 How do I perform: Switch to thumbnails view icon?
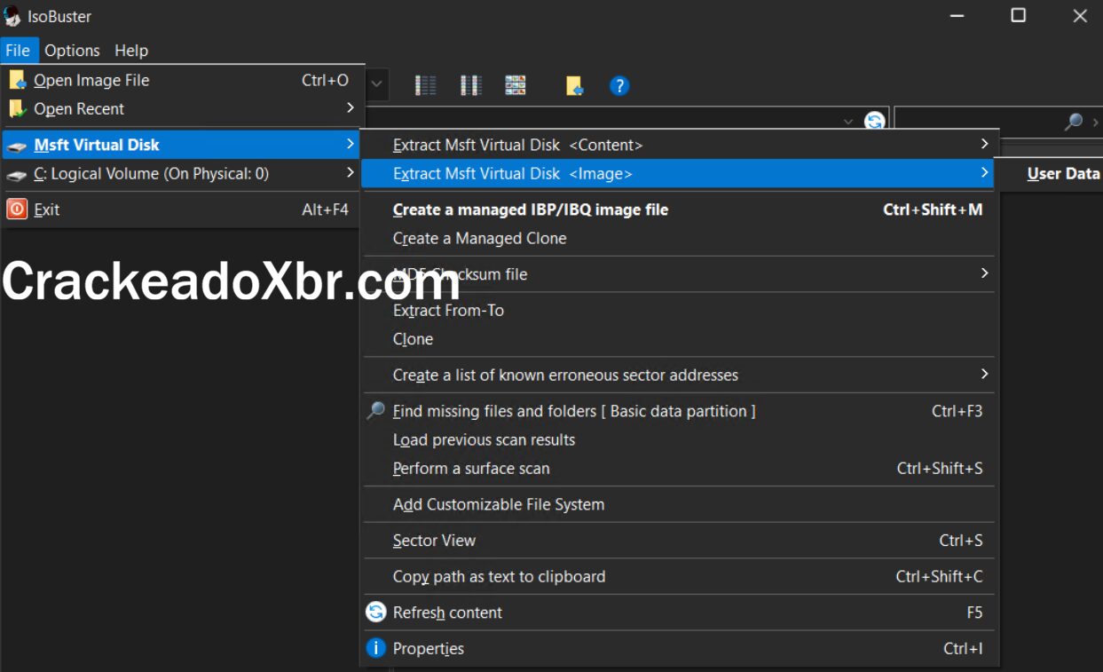click(516, 85)
